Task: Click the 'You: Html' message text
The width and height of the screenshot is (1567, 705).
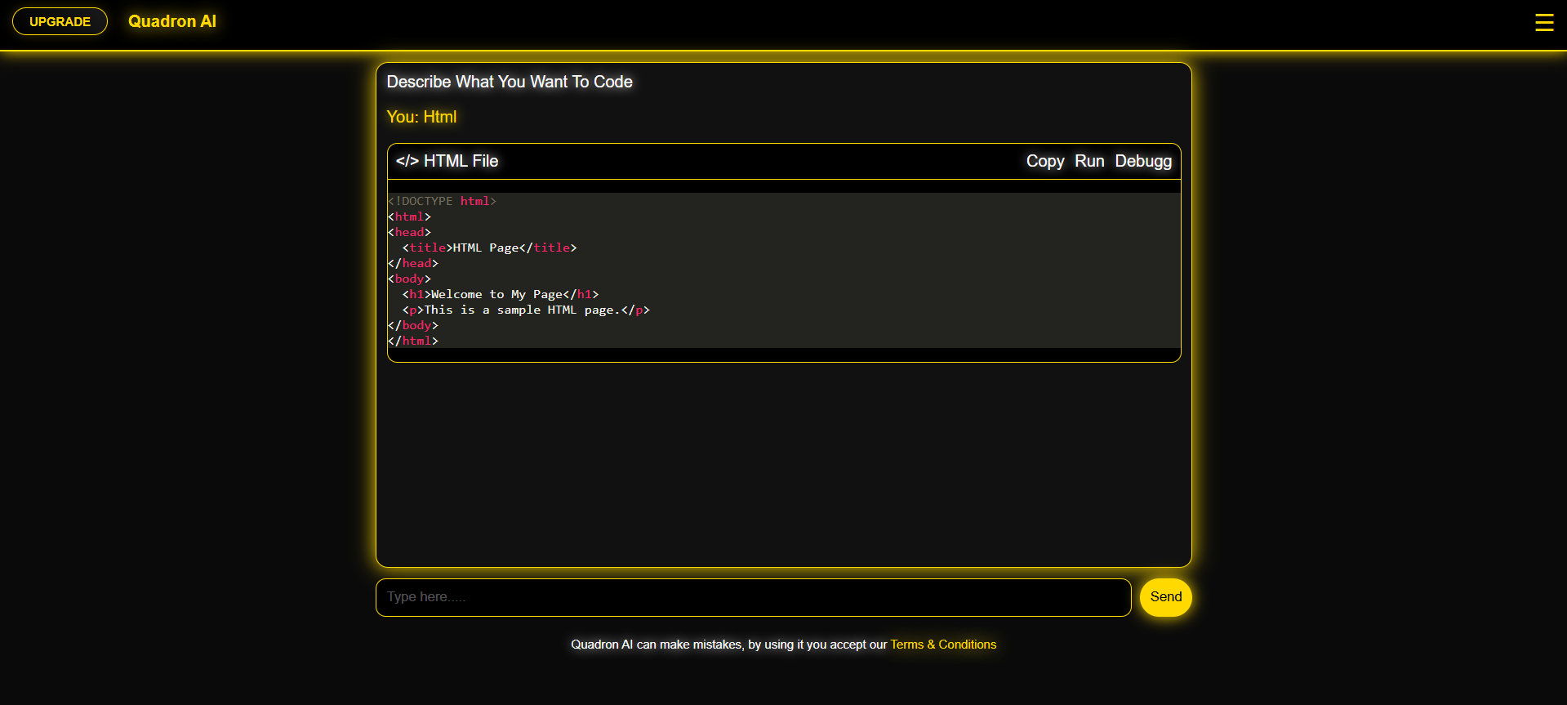Action: click(x=421, y=117)
